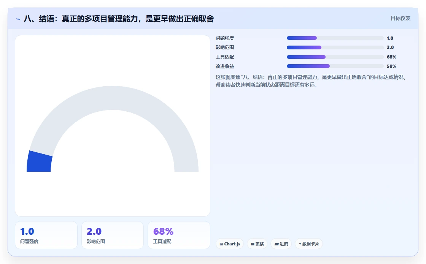This screenshot has height=264, width=426.
Task: Click the title 八、结语：真正的多项目管理能力
Action: point(119,19)
